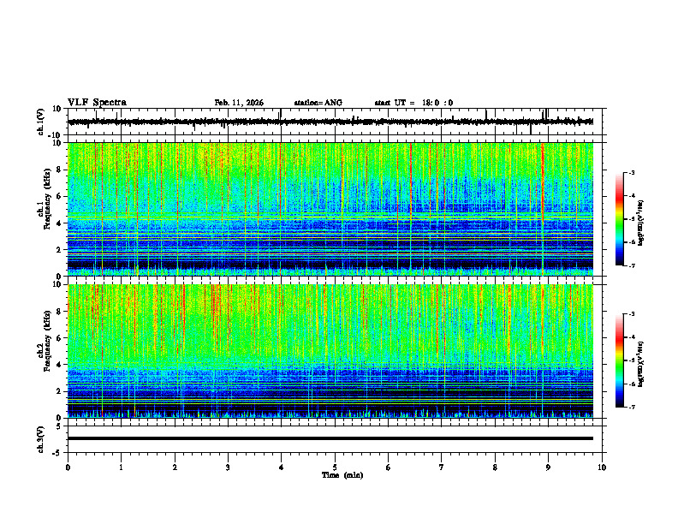
Task: Click the flat ch.3 voltage trace
Action: click(x=330, y=438)
